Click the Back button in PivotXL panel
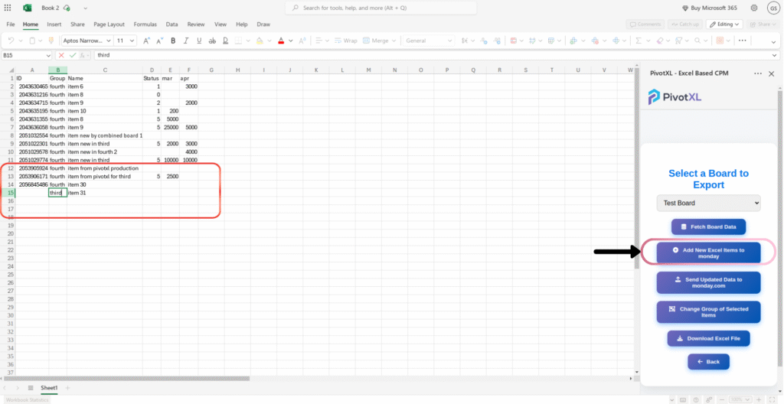Screen dimensions: 784x404 point(708,361)
